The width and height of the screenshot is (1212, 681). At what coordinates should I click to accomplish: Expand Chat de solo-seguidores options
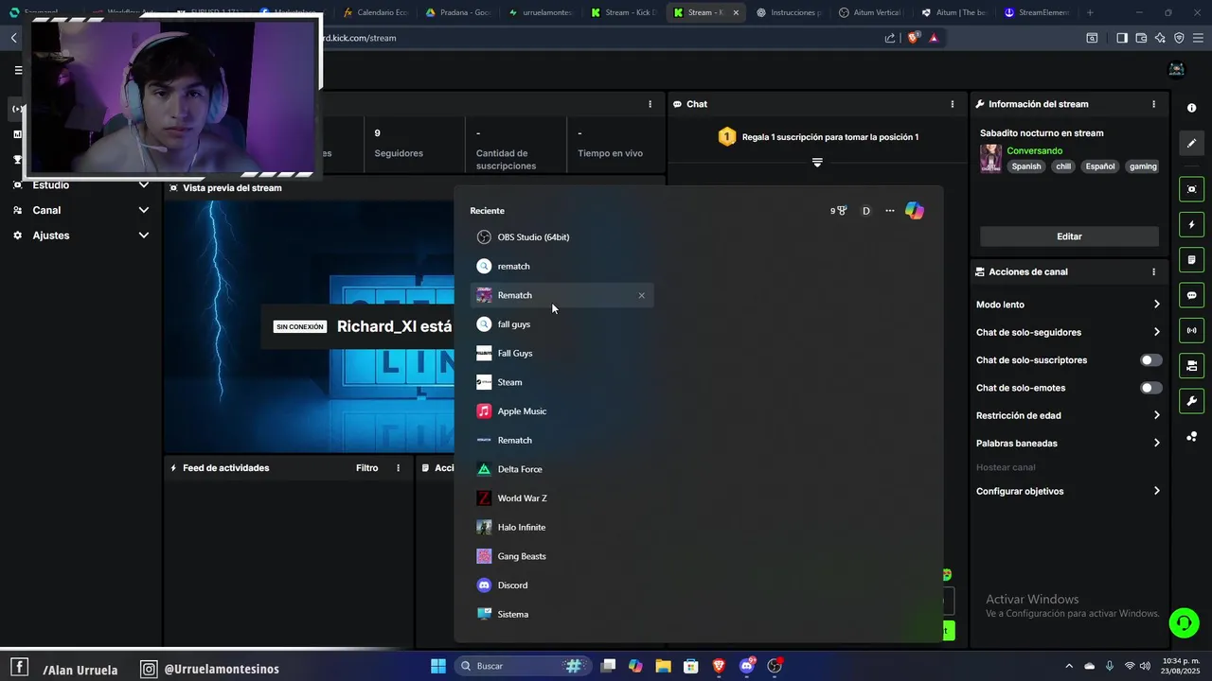coord(1068,332)
